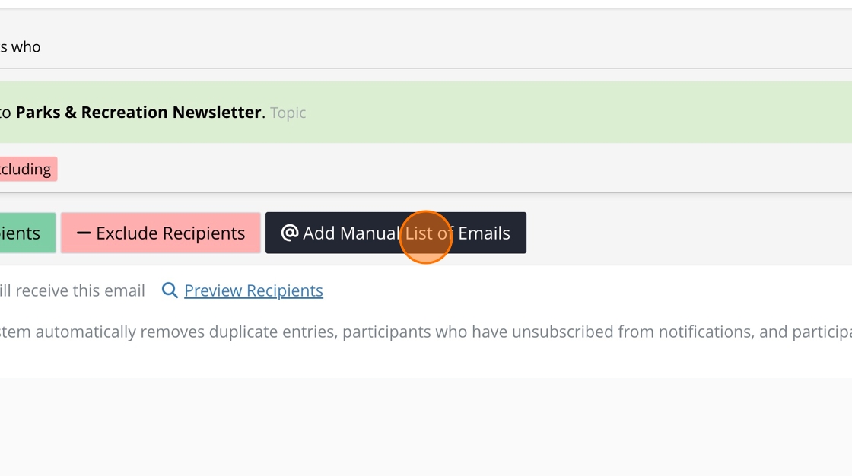Click the orange circle highlight marker
Screen dimensions: 852x476
point(426,237)
